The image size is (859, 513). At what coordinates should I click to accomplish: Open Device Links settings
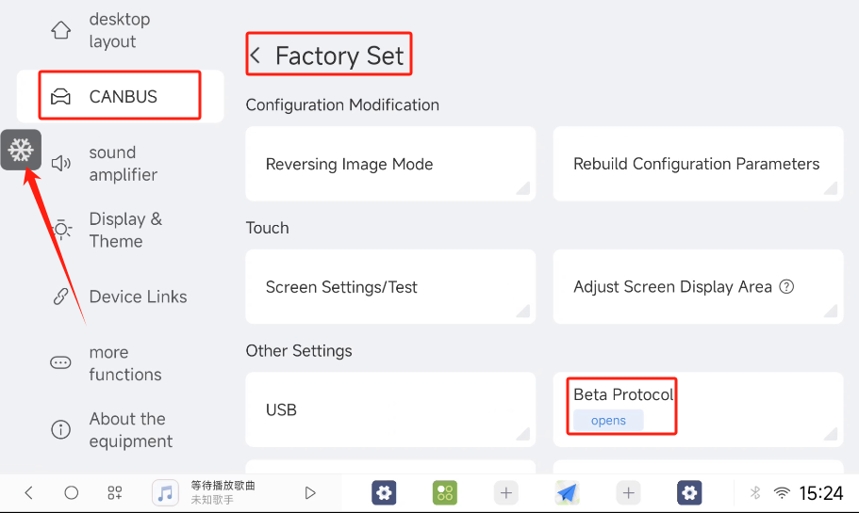[x=120, y=297]
